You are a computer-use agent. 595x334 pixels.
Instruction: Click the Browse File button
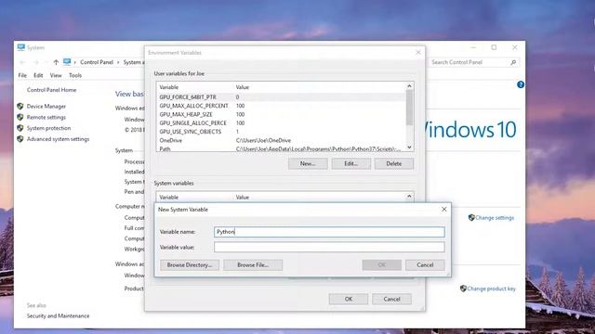click(x=253, y=264)
